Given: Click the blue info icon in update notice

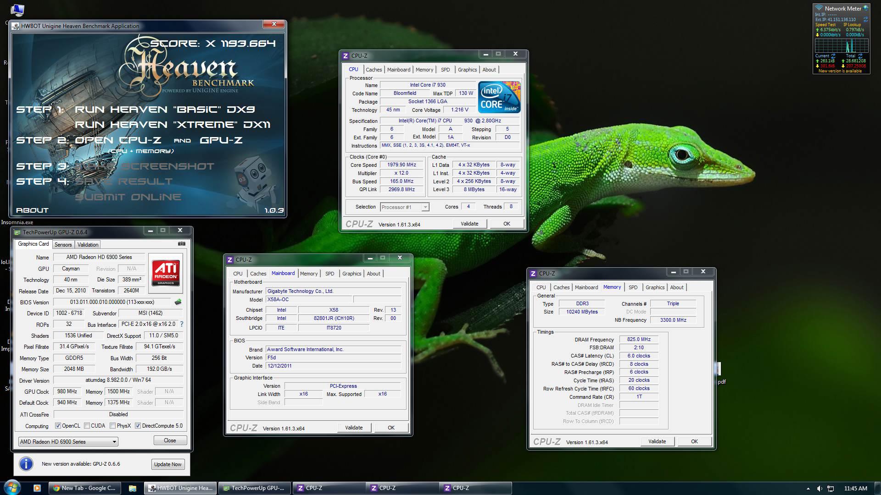Looking at the screenshot, I should tap(26, 463).
